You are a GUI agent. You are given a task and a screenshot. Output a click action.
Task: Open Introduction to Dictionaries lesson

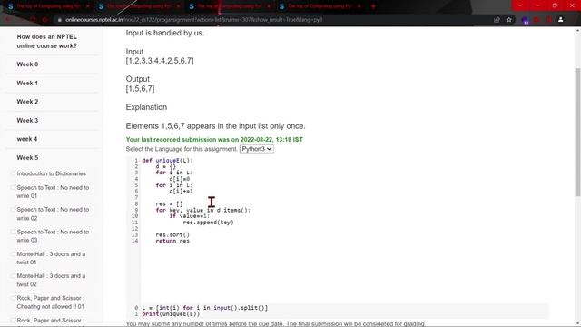(x=51, y=173)
